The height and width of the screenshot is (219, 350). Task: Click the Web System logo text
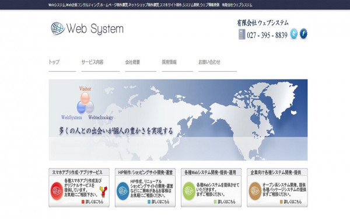click(95, 29)
